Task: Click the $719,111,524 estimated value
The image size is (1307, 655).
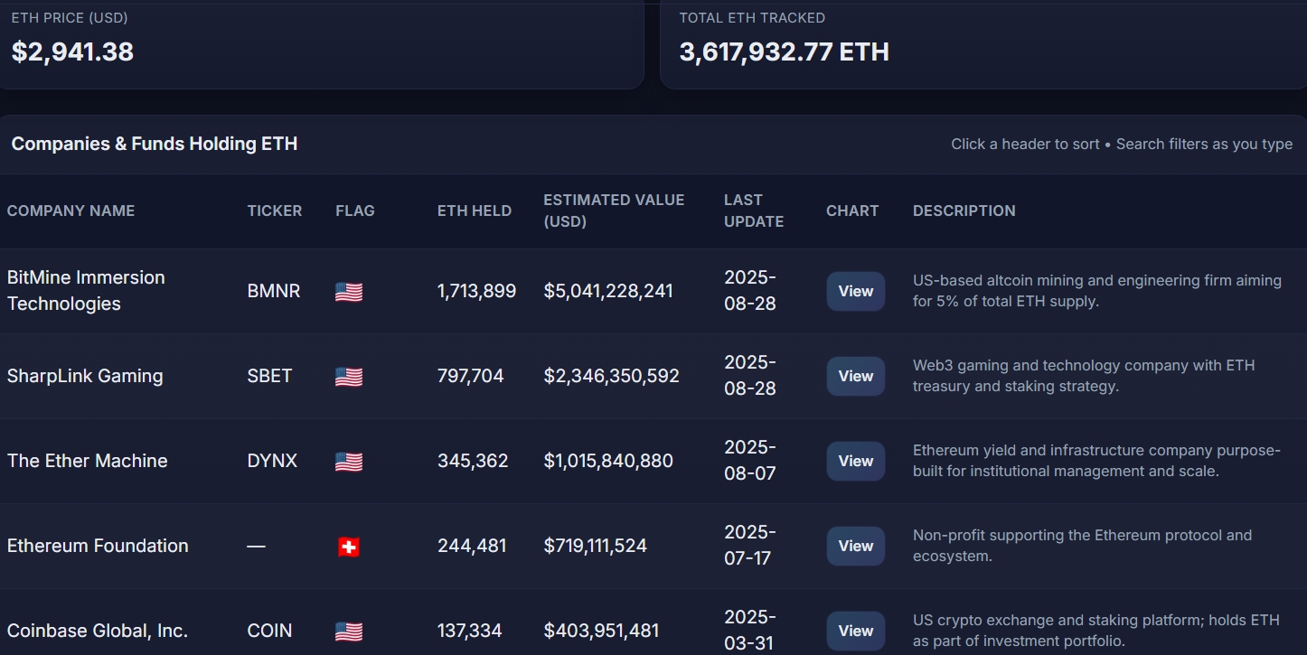Action: click(x=596, y=546)
